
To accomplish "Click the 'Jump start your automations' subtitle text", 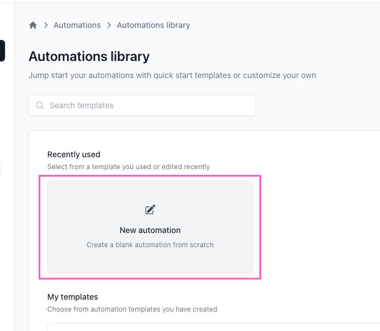I will pyautogui.click(x=172, y=75).
